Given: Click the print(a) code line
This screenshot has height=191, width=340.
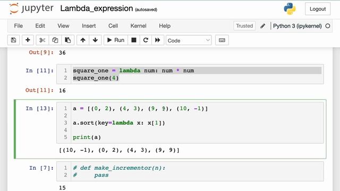Looking at the screenshot, I should pyautogui.click(x=87, y=137).
